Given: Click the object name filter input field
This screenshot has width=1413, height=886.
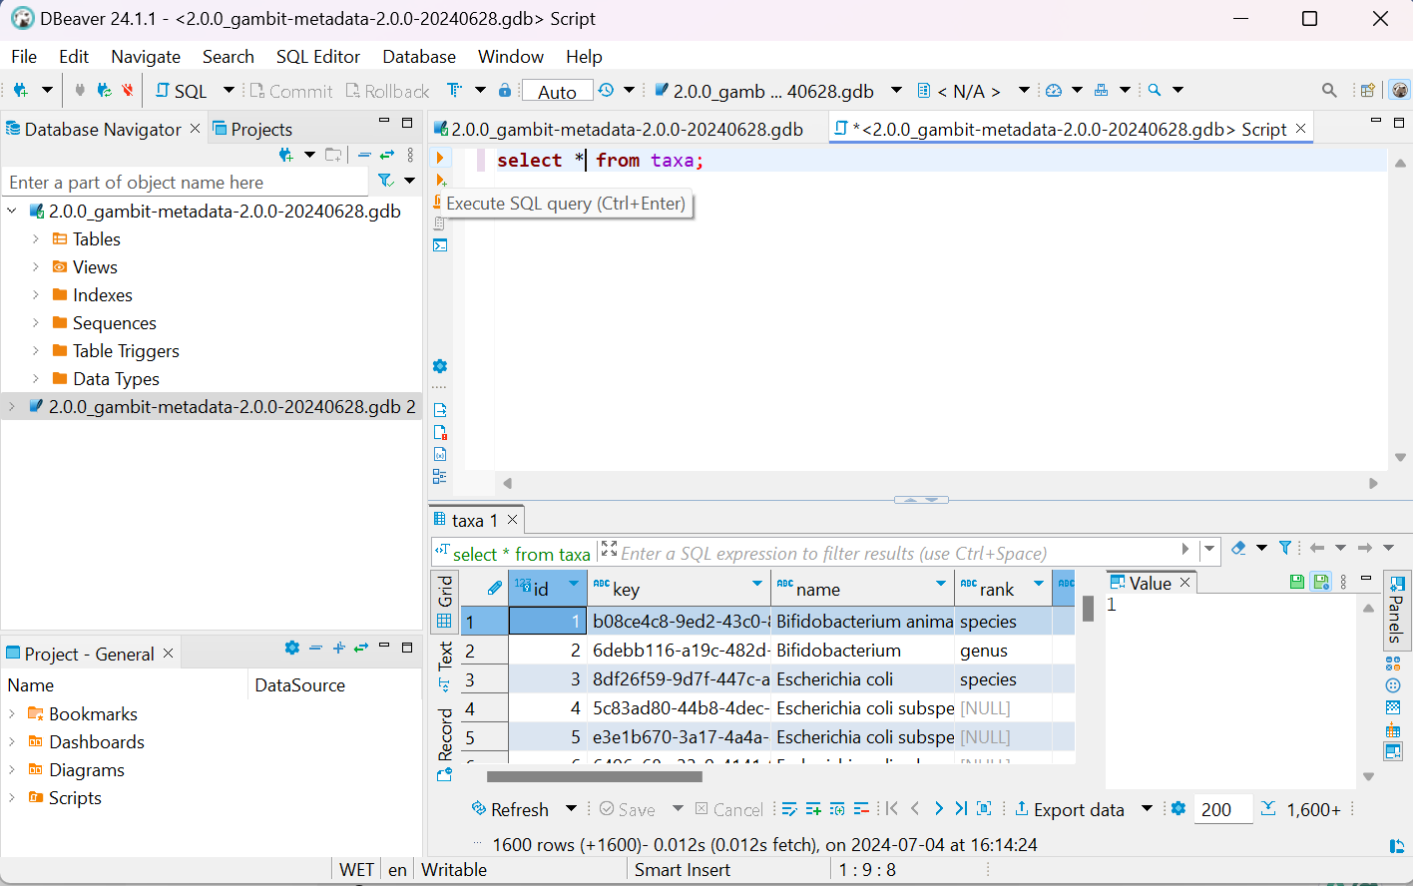Looking at the screenshot, I should (185, 183).
